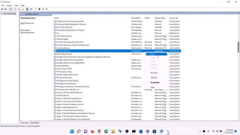Select Google Update Service (gupdate) row
Image resolution: width=240 pixels, height=135 pixels.
coord(117,60)
